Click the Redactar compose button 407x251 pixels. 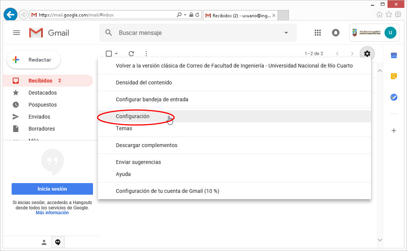pos(34,60)
